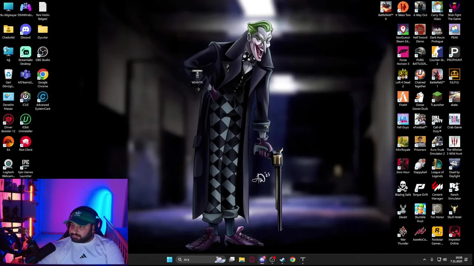
Task: Open GeoGuessr Steam Edition shortcut
Action: click(403, 34)
